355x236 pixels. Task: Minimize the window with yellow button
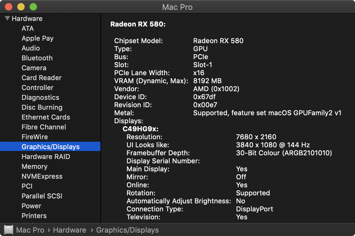click(x=21, y=7)
